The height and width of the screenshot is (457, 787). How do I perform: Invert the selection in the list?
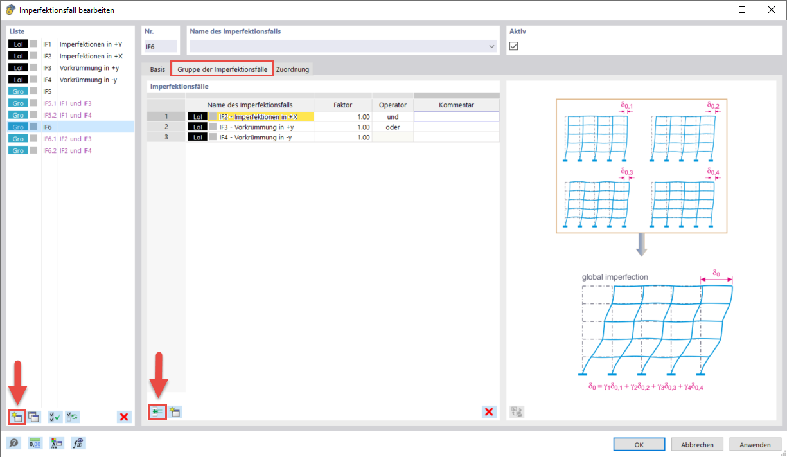pyautogui.click(x=73, y=417)
